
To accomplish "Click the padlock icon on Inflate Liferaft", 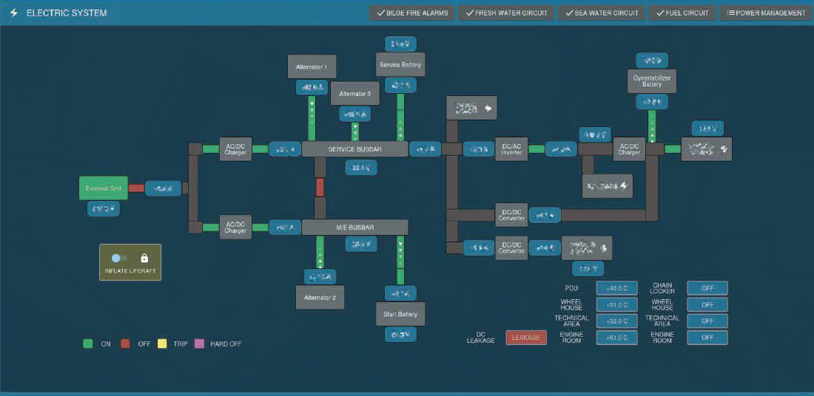I will [x=144, y=258].
